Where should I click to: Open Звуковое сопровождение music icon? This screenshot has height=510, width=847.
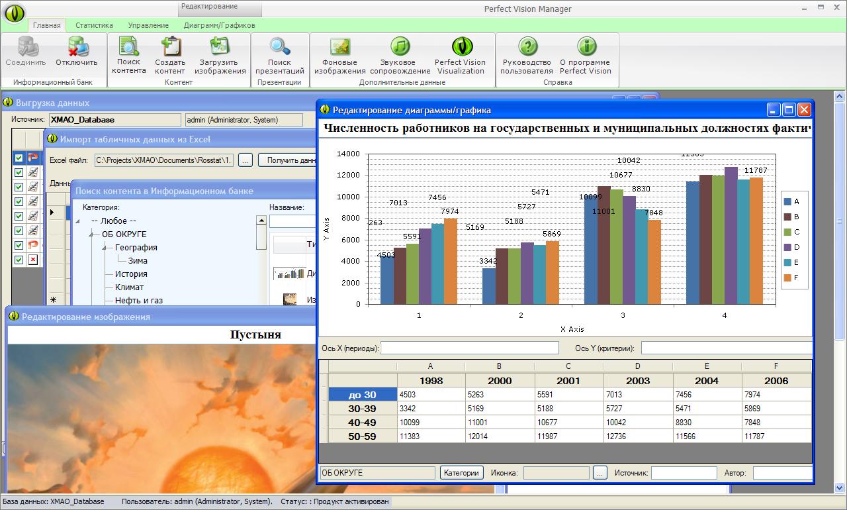pyautogui.click(x=400, y=47)
